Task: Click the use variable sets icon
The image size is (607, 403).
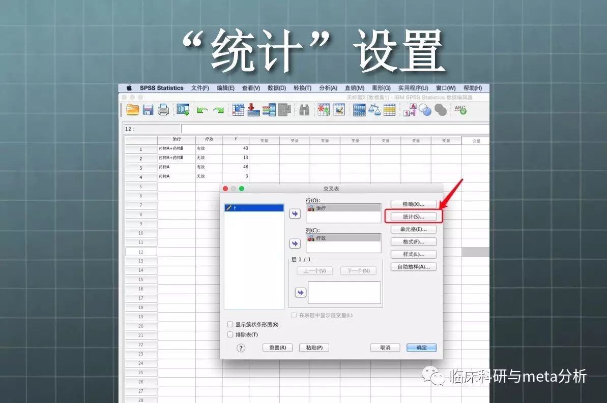Action: (x=425, y=111)
